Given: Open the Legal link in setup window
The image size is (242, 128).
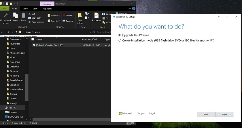Looking at the screenshot, I should [152, 113].
